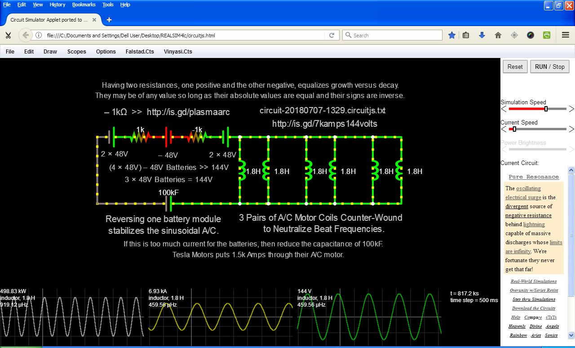This screenshot has width=575, height=348.
Task: Open the Scopes menu
Action: (x=77, y=51)
